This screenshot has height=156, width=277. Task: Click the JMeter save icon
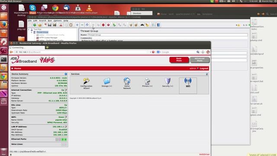(50, 25)
